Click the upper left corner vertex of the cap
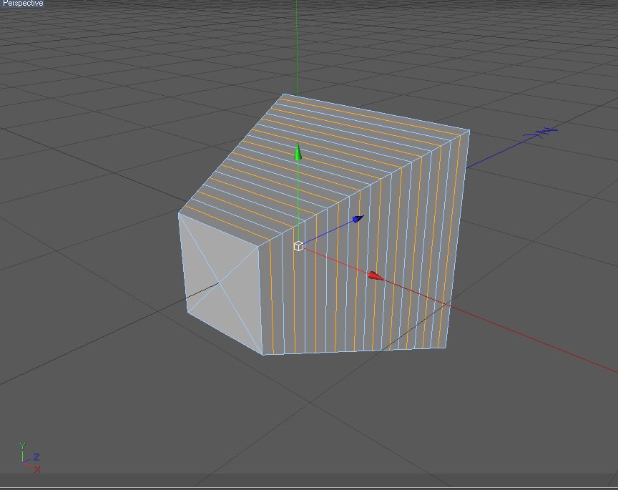This screenshot has width=618, height=490. (x=179, y=214)
